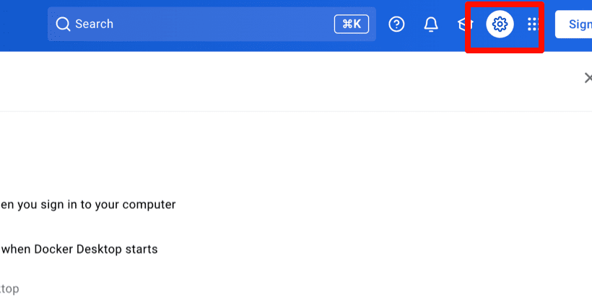592x297 pixels.
Task: Click the "Search" placeholder text
Action: (x=94, y=24)
